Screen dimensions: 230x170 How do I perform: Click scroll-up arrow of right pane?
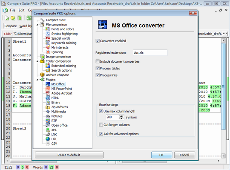point(223,40)
